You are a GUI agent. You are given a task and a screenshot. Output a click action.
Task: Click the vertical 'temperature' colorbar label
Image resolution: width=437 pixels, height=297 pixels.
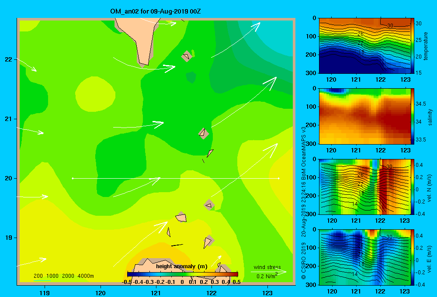[426, 46]
